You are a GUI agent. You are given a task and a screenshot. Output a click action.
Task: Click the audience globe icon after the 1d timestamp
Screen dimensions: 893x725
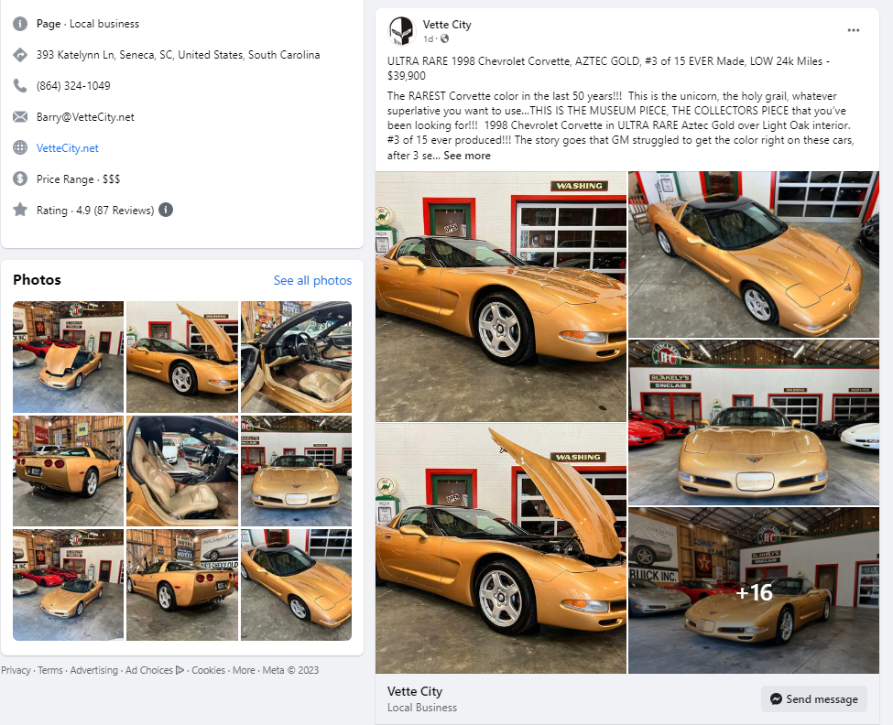[x=443, y=38]
